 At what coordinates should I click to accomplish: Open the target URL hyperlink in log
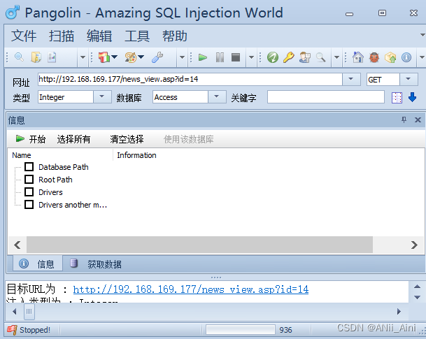click(191, 289)
